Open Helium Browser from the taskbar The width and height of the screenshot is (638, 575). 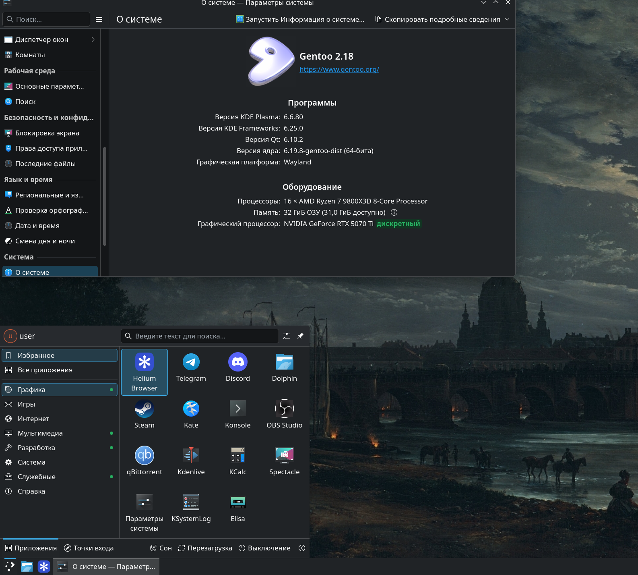click(x=43, y=567)
